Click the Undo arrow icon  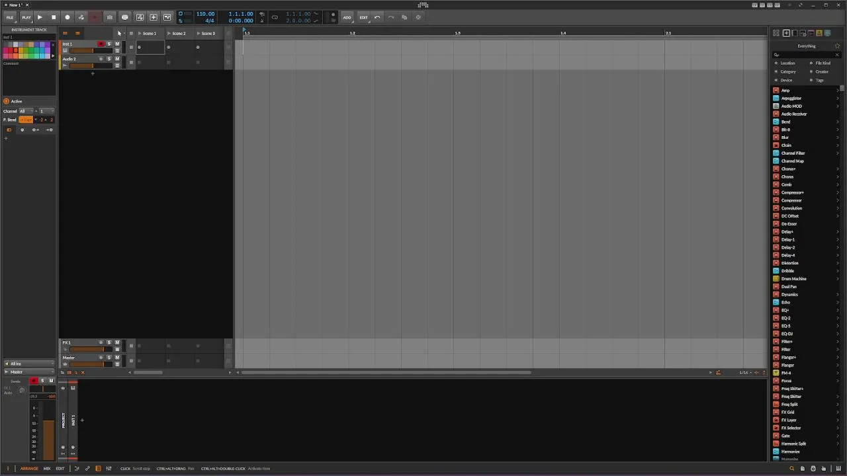pyautogui.click(x=377, y=17)
